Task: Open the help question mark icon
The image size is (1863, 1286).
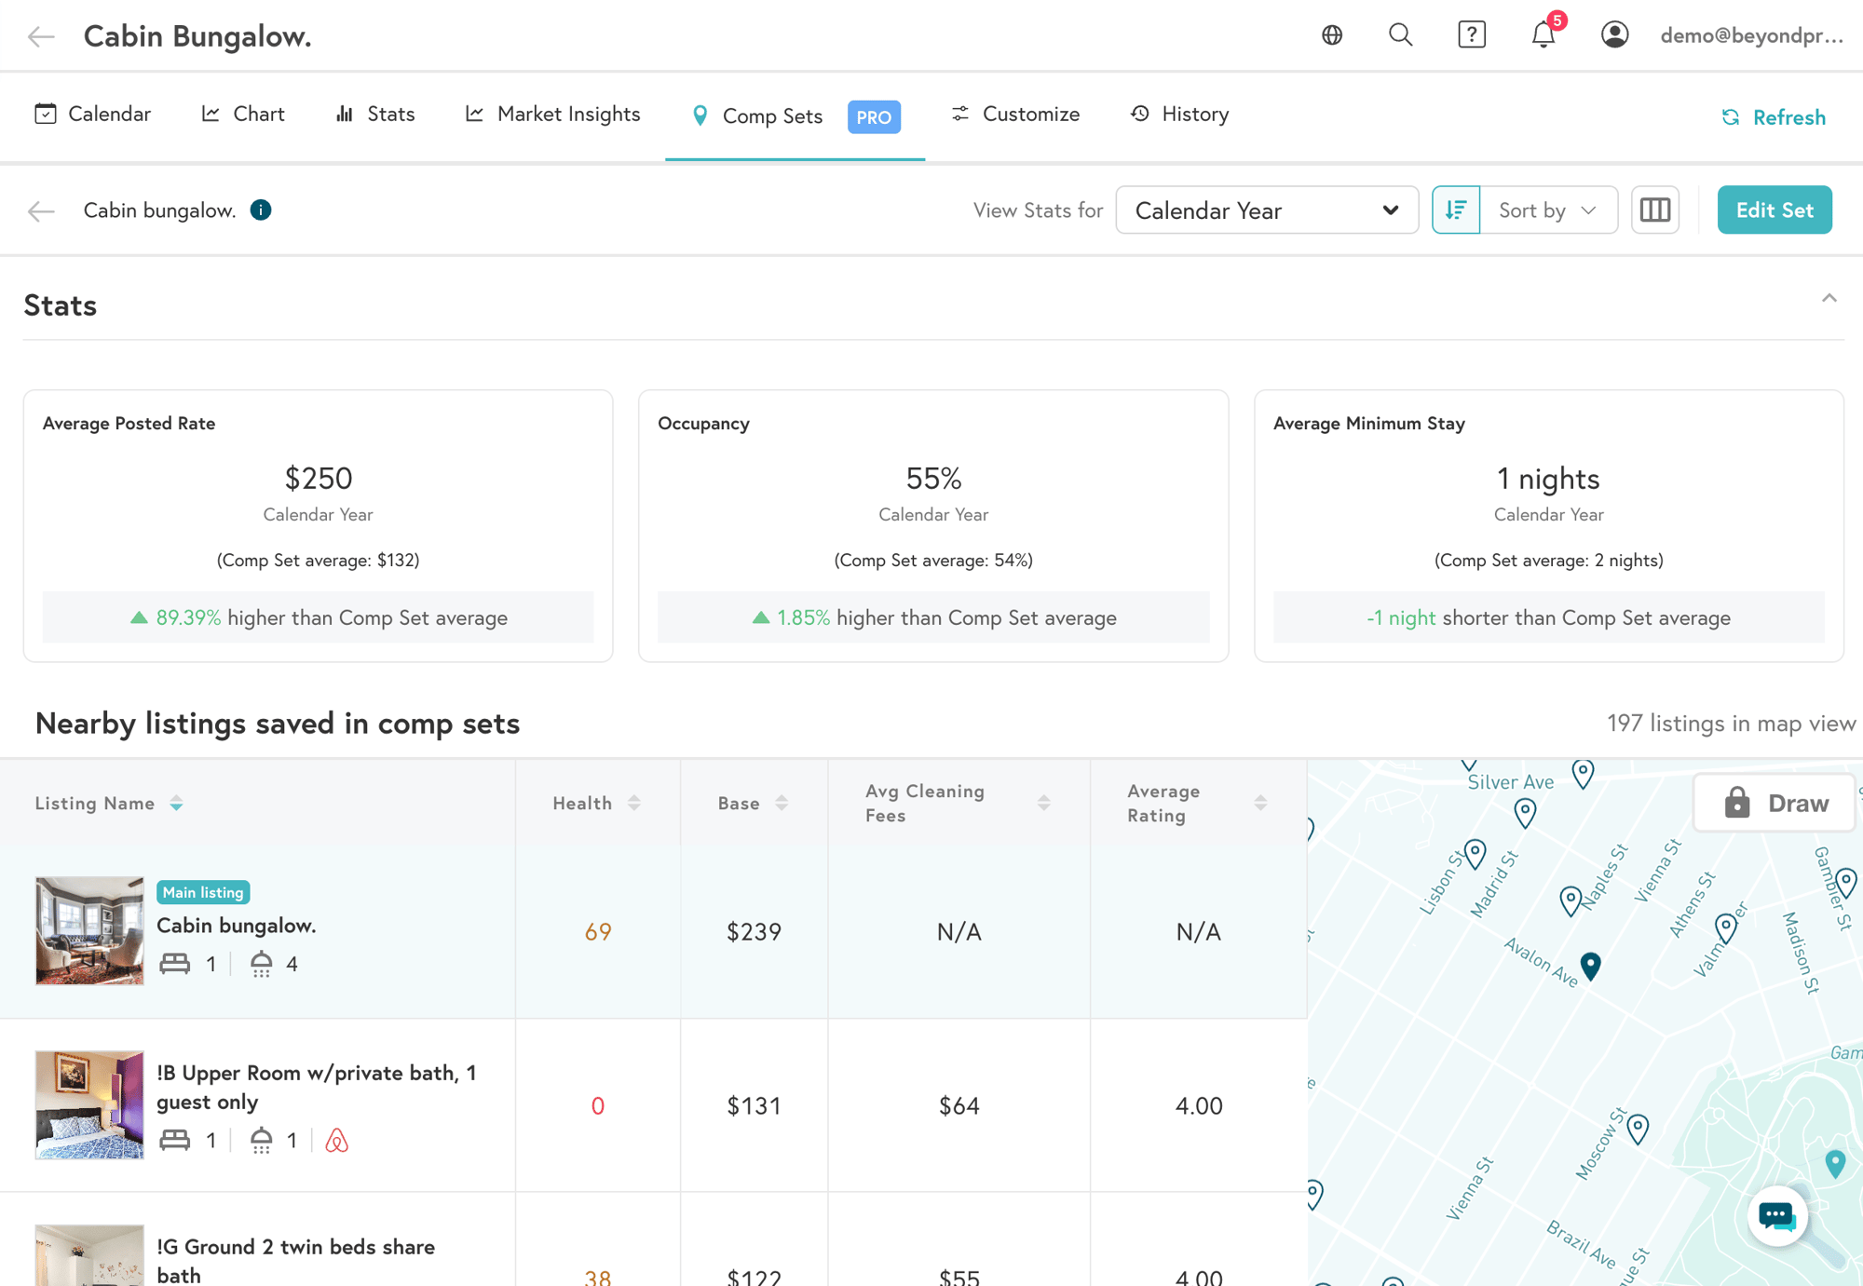Action: [1472, 35]
